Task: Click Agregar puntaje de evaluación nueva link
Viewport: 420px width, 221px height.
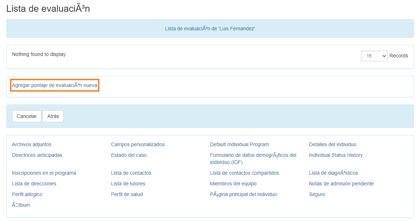Action: click(x=55, y=85)
